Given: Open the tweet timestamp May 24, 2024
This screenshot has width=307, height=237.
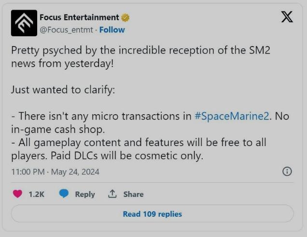Looking at the screenshot, I should [56, 172].
